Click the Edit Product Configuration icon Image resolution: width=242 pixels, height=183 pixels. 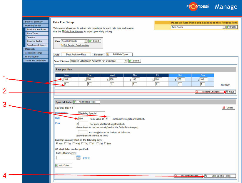[x=62, y=45]
